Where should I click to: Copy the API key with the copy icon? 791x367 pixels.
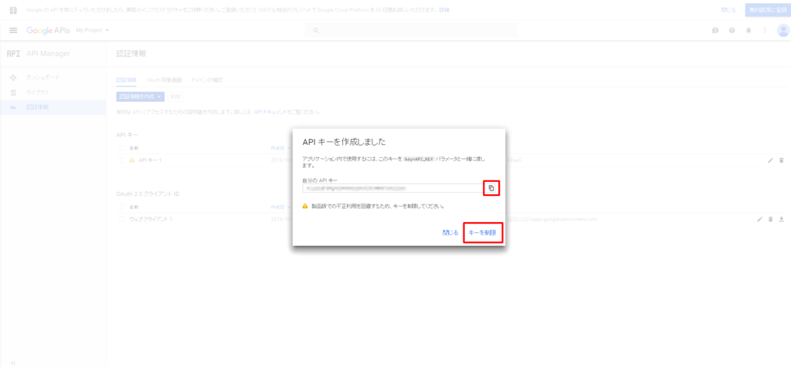pyautogui.click(x=491, y=188)
